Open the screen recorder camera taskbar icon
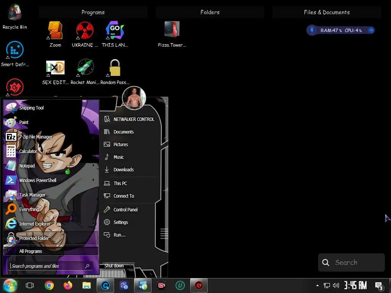 pyautogui.click(x=162, y=285)
